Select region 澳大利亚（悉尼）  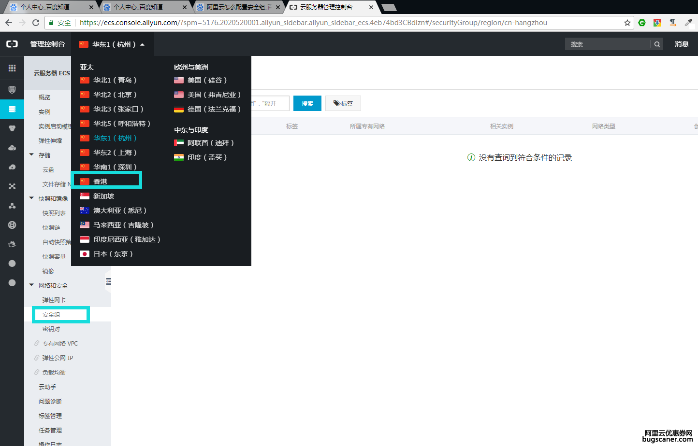click(113, 210)
